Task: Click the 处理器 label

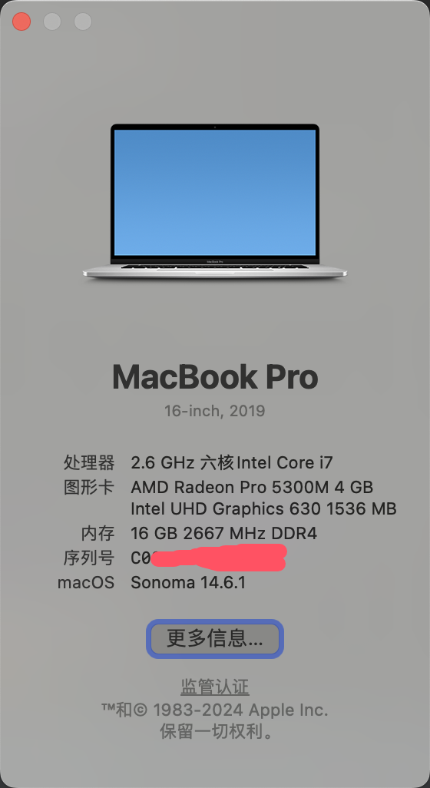Action: (89, 462)
